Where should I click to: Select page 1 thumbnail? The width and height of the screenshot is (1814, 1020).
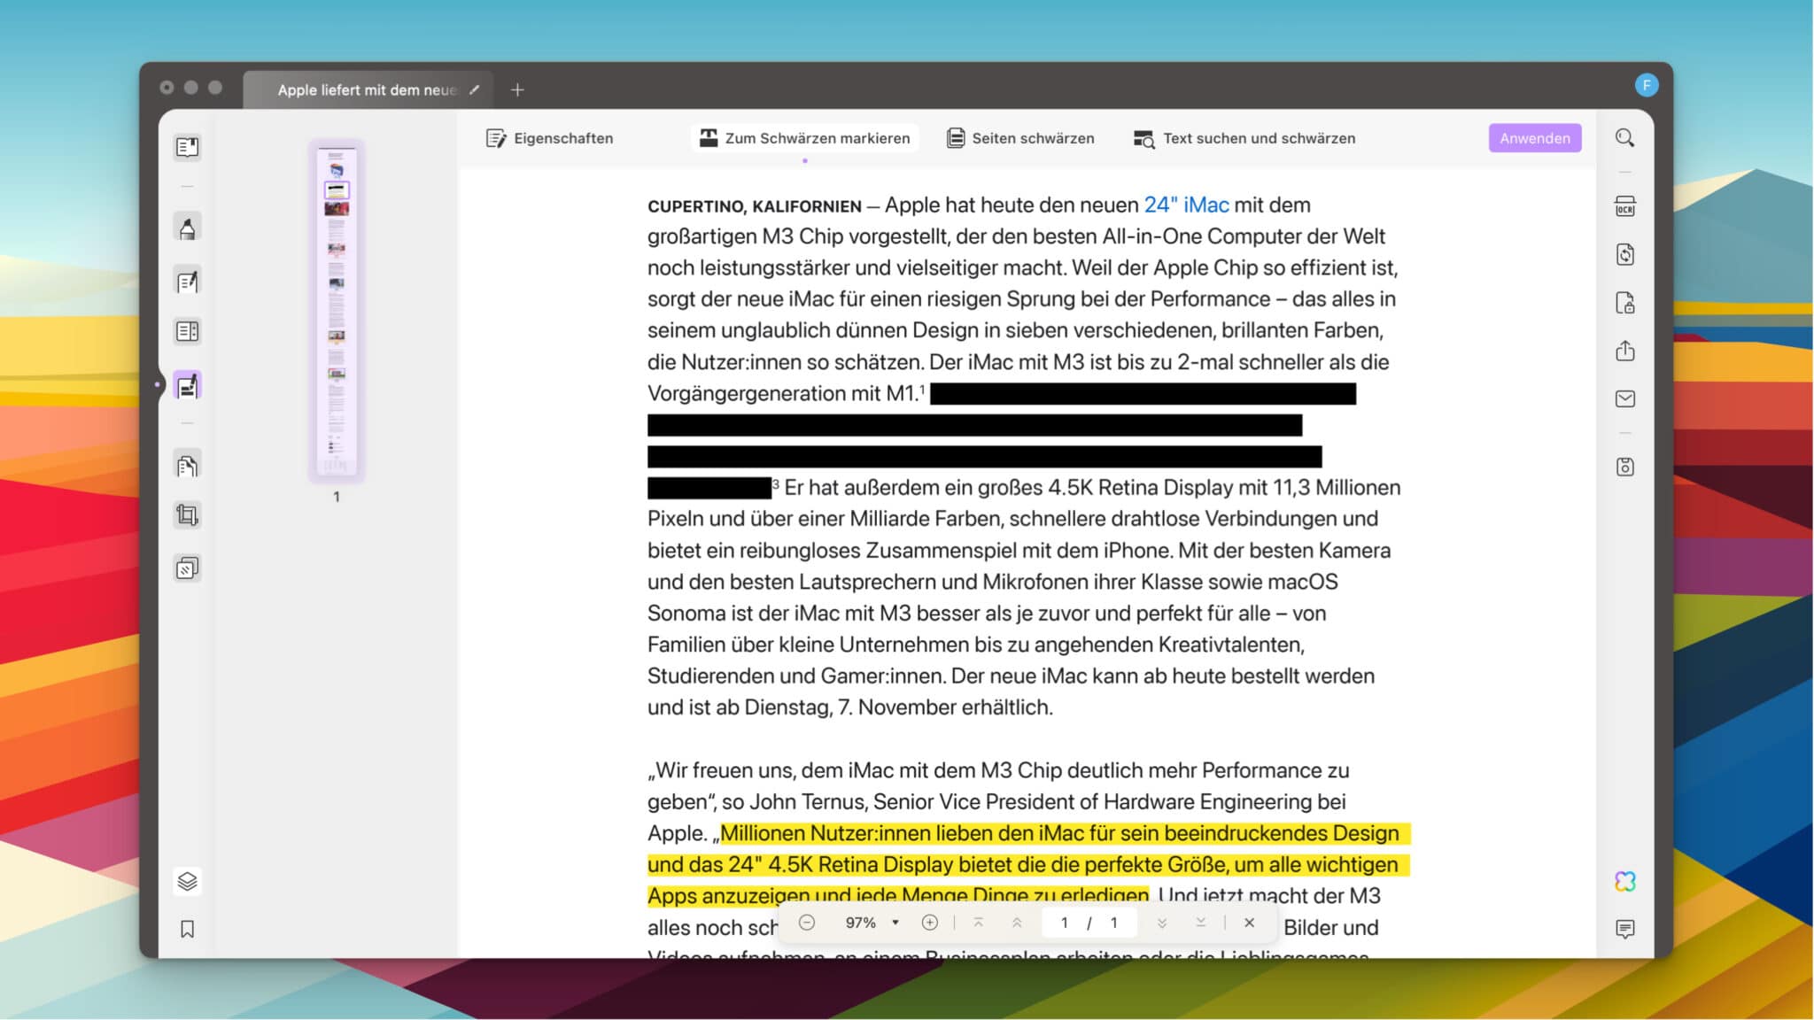(337, 310)
